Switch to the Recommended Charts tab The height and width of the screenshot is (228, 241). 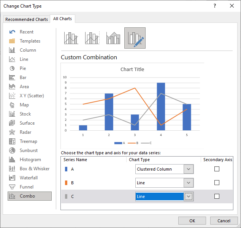(27, 19)
